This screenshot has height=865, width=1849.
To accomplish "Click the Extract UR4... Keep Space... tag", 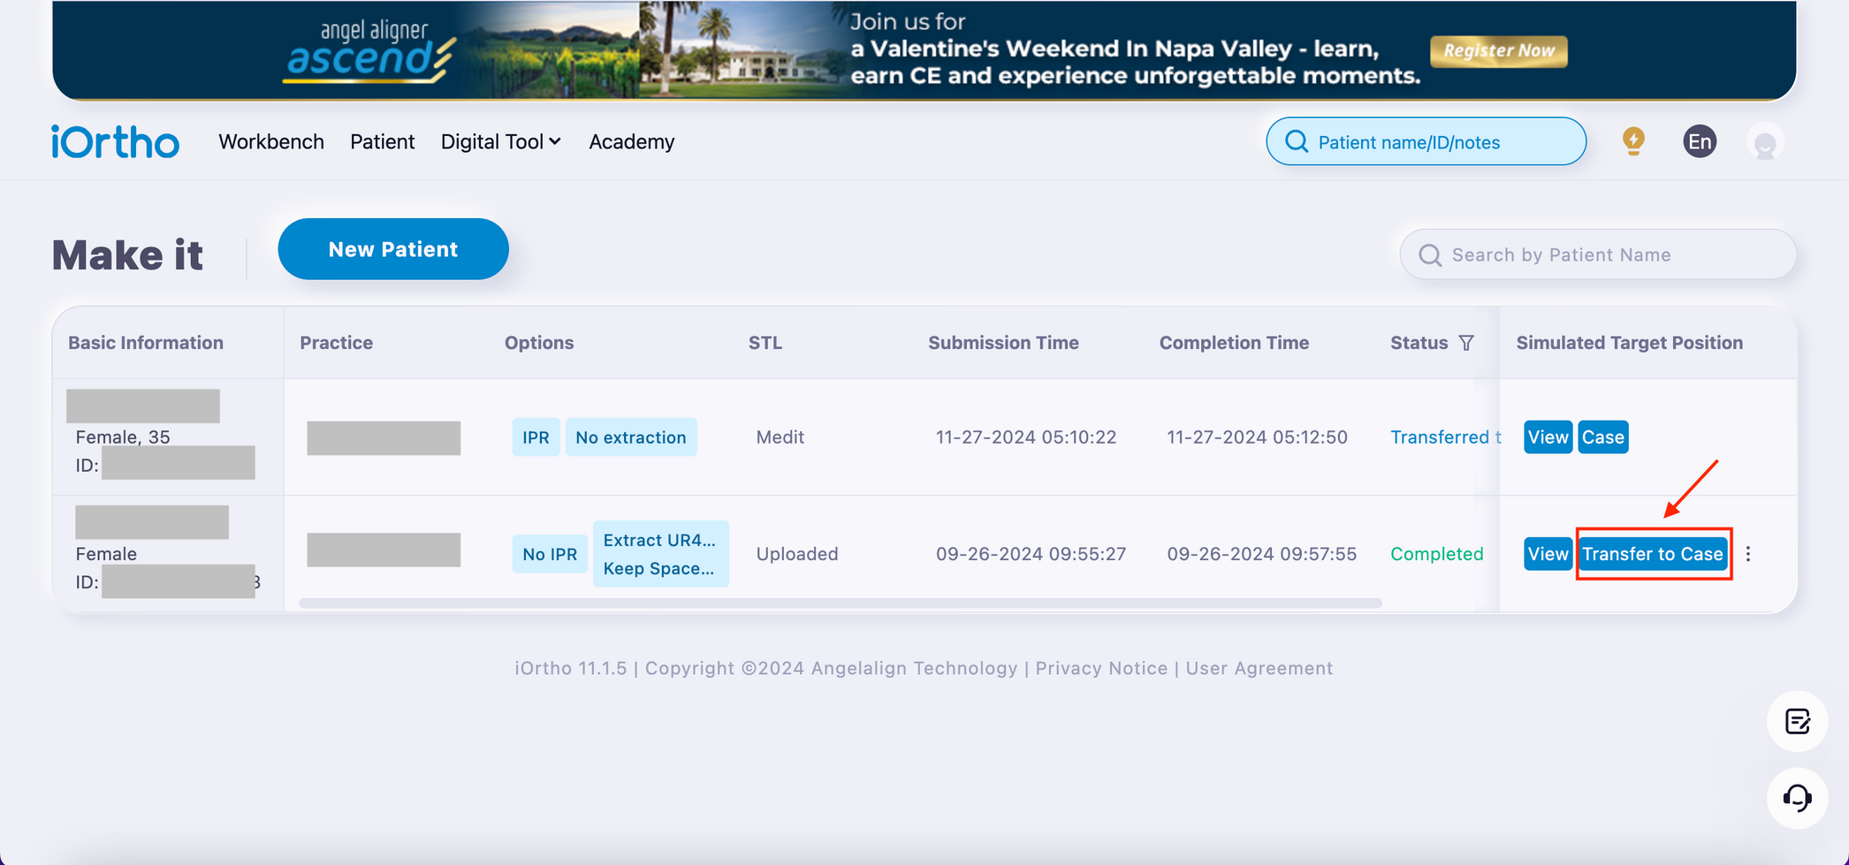I will (661, 554).
